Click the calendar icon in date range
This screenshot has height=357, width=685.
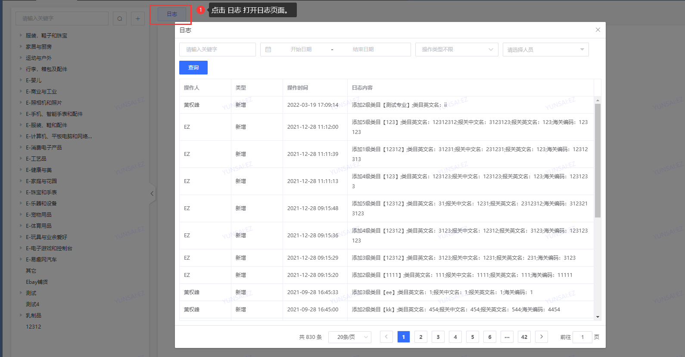268,50
